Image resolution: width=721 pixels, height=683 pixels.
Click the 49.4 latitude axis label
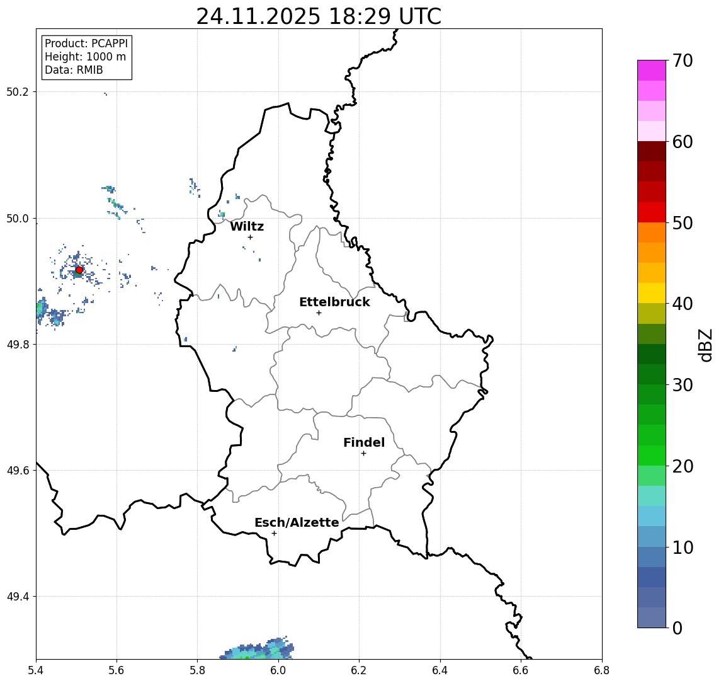click(x=17, y=597)
